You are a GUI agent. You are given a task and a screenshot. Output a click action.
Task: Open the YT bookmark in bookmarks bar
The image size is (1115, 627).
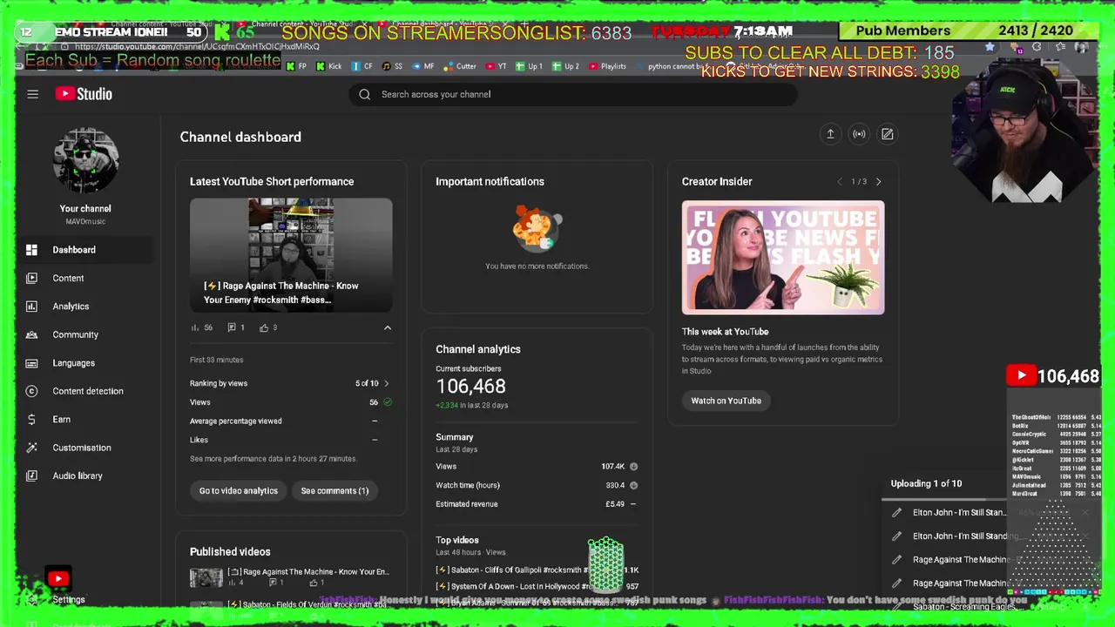pyautogui.click(x=496, y=66)
